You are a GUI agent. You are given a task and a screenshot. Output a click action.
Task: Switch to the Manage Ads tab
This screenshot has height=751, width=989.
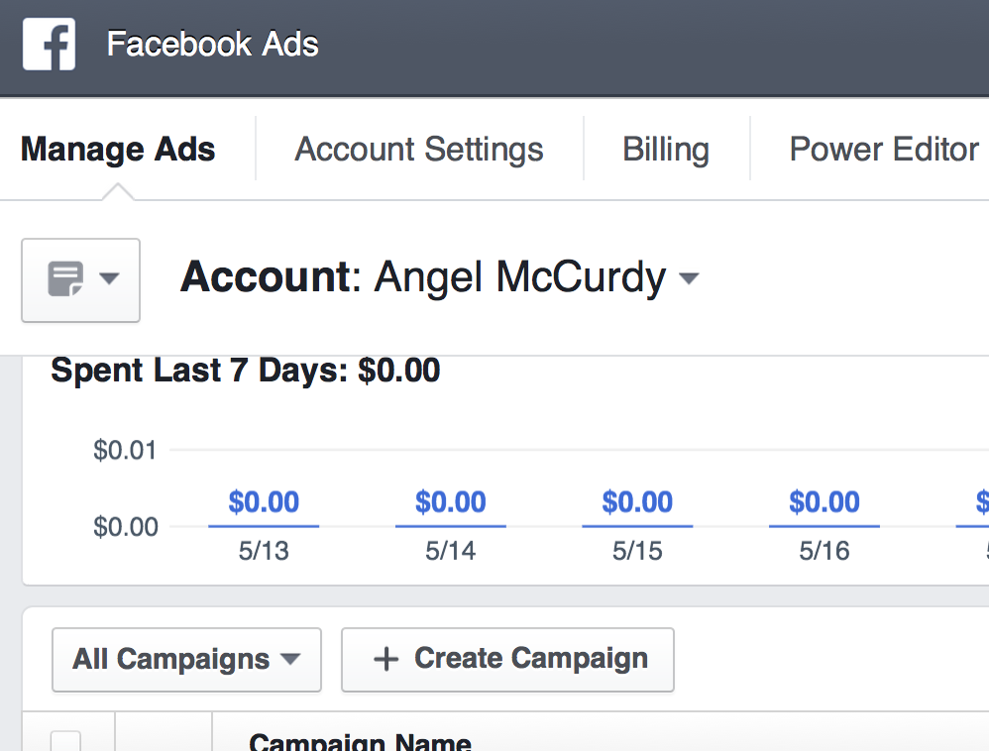point(118,150)
